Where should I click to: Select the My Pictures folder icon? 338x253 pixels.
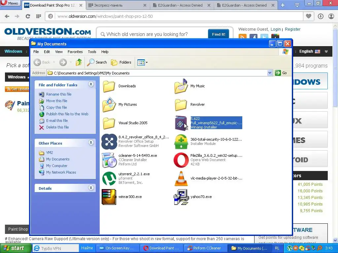tap(109, 104)
